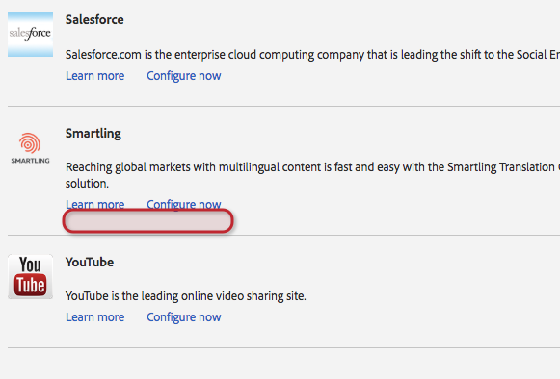Open Learn more link under Salesforce
Screen dimensions: 560x379
coord(95,76)
